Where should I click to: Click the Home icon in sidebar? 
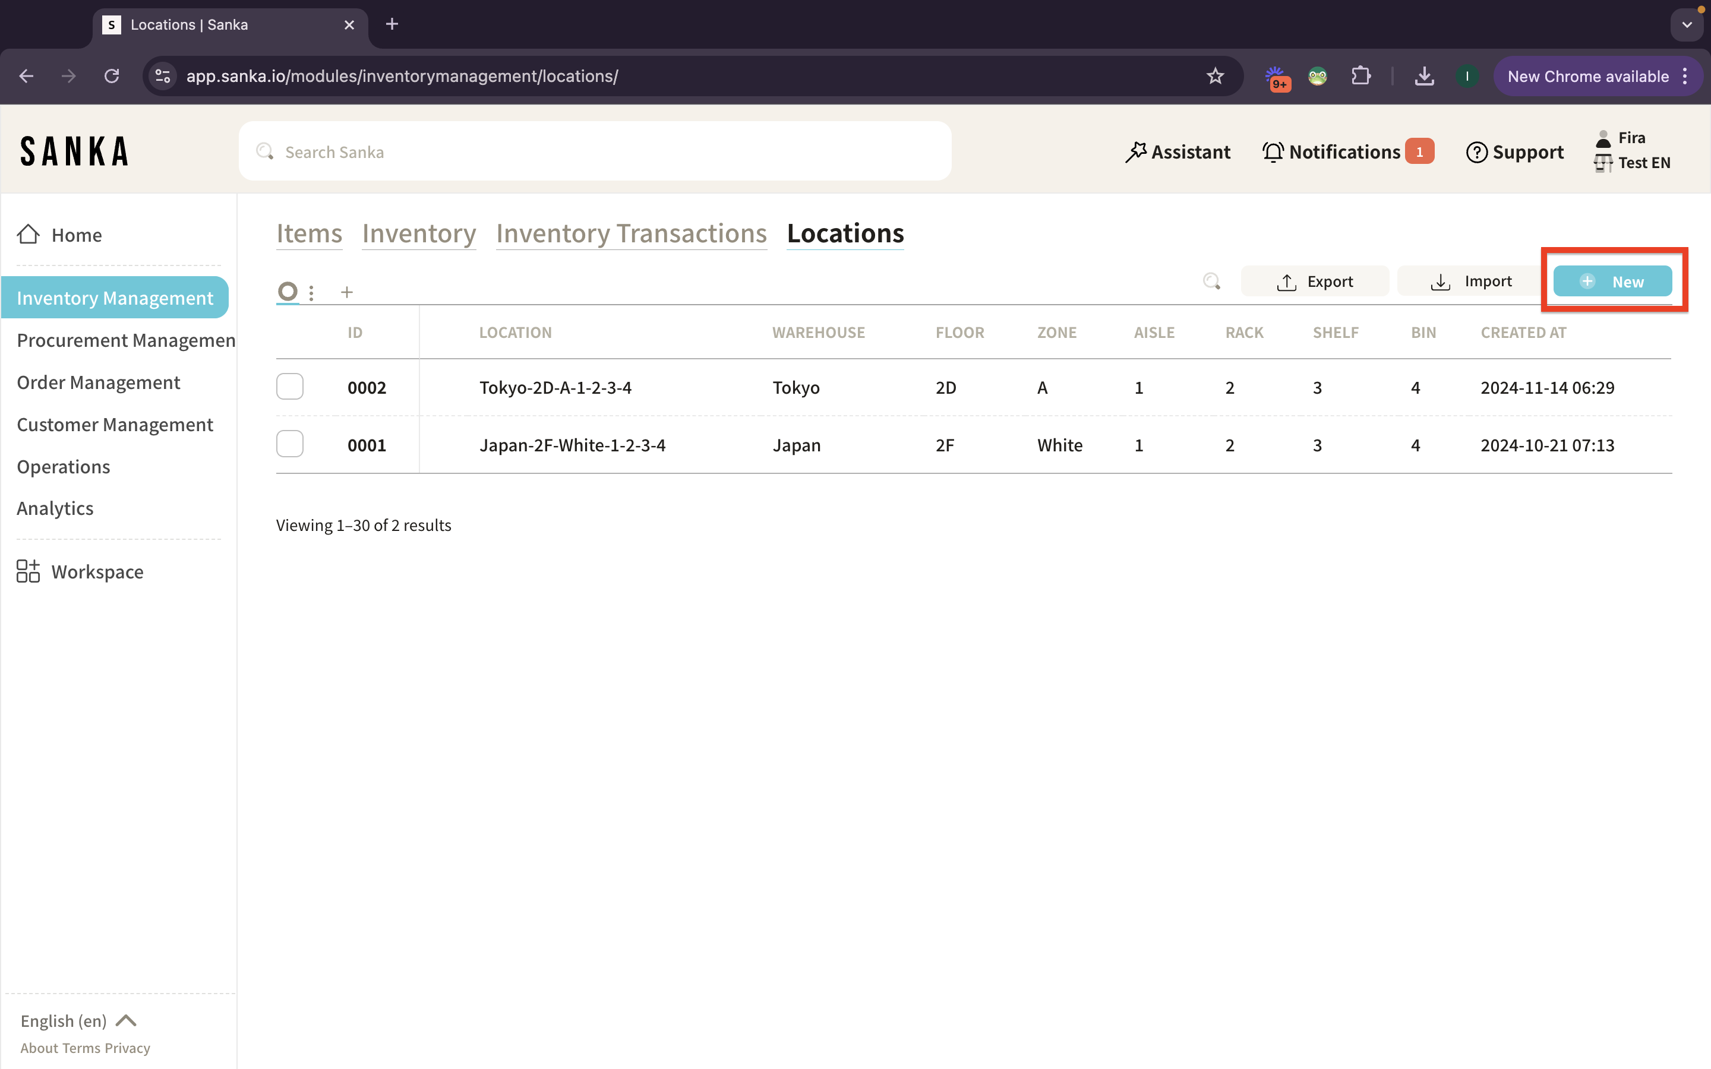[x=29, y=234]
